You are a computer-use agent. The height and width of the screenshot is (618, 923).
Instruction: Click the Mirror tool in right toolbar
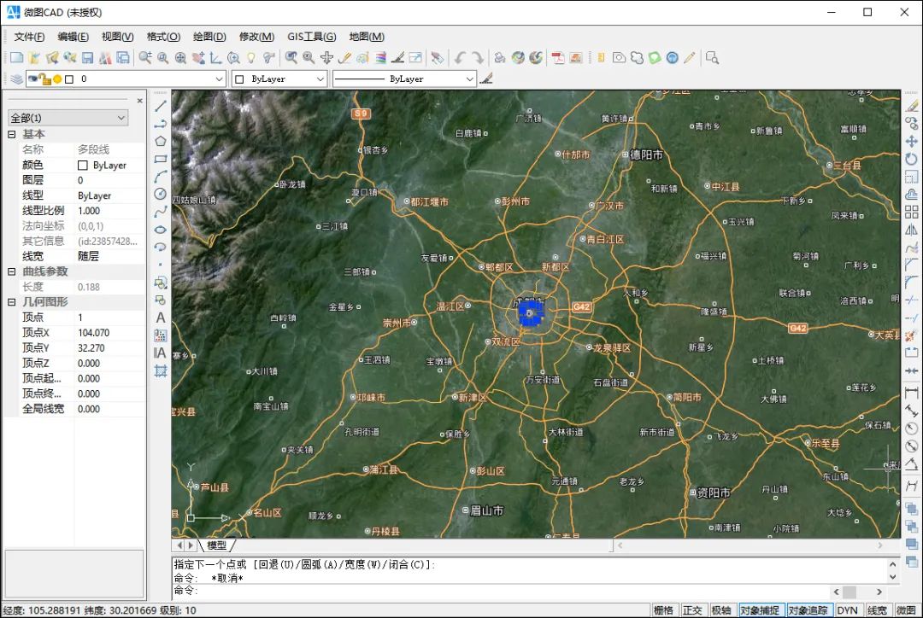[911, 230]
